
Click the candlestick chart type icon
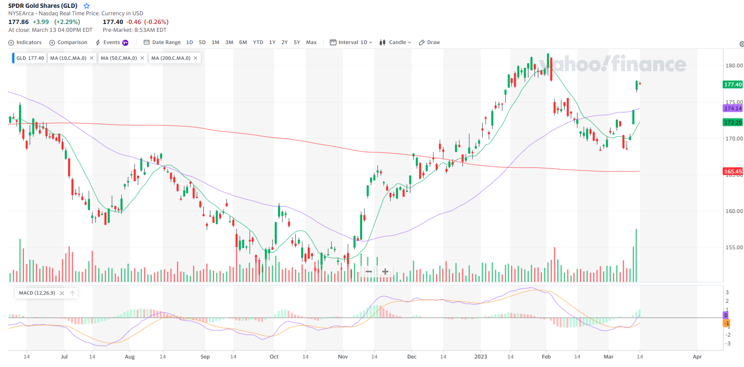tap(382, 42)
